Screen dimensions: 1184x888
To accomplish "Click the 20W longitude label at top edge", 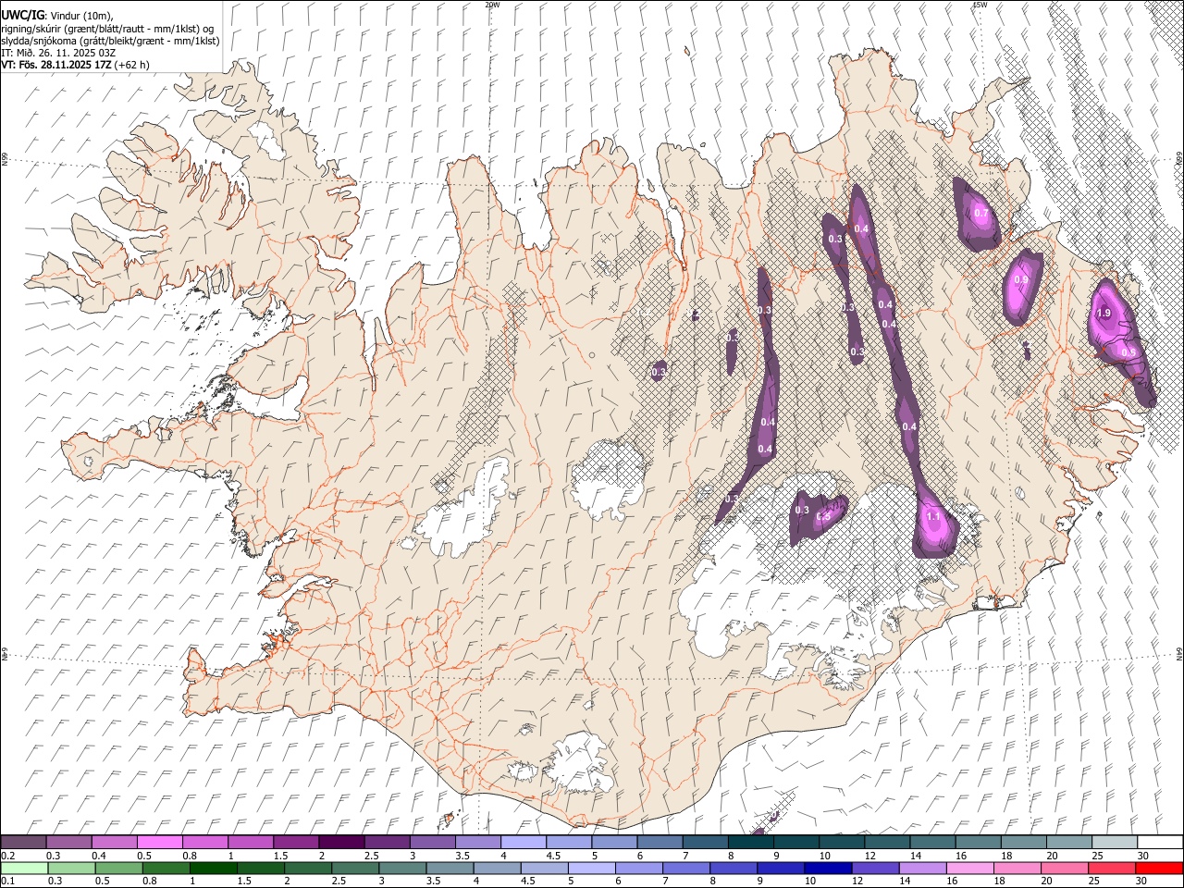I will (x=492, y=5).
